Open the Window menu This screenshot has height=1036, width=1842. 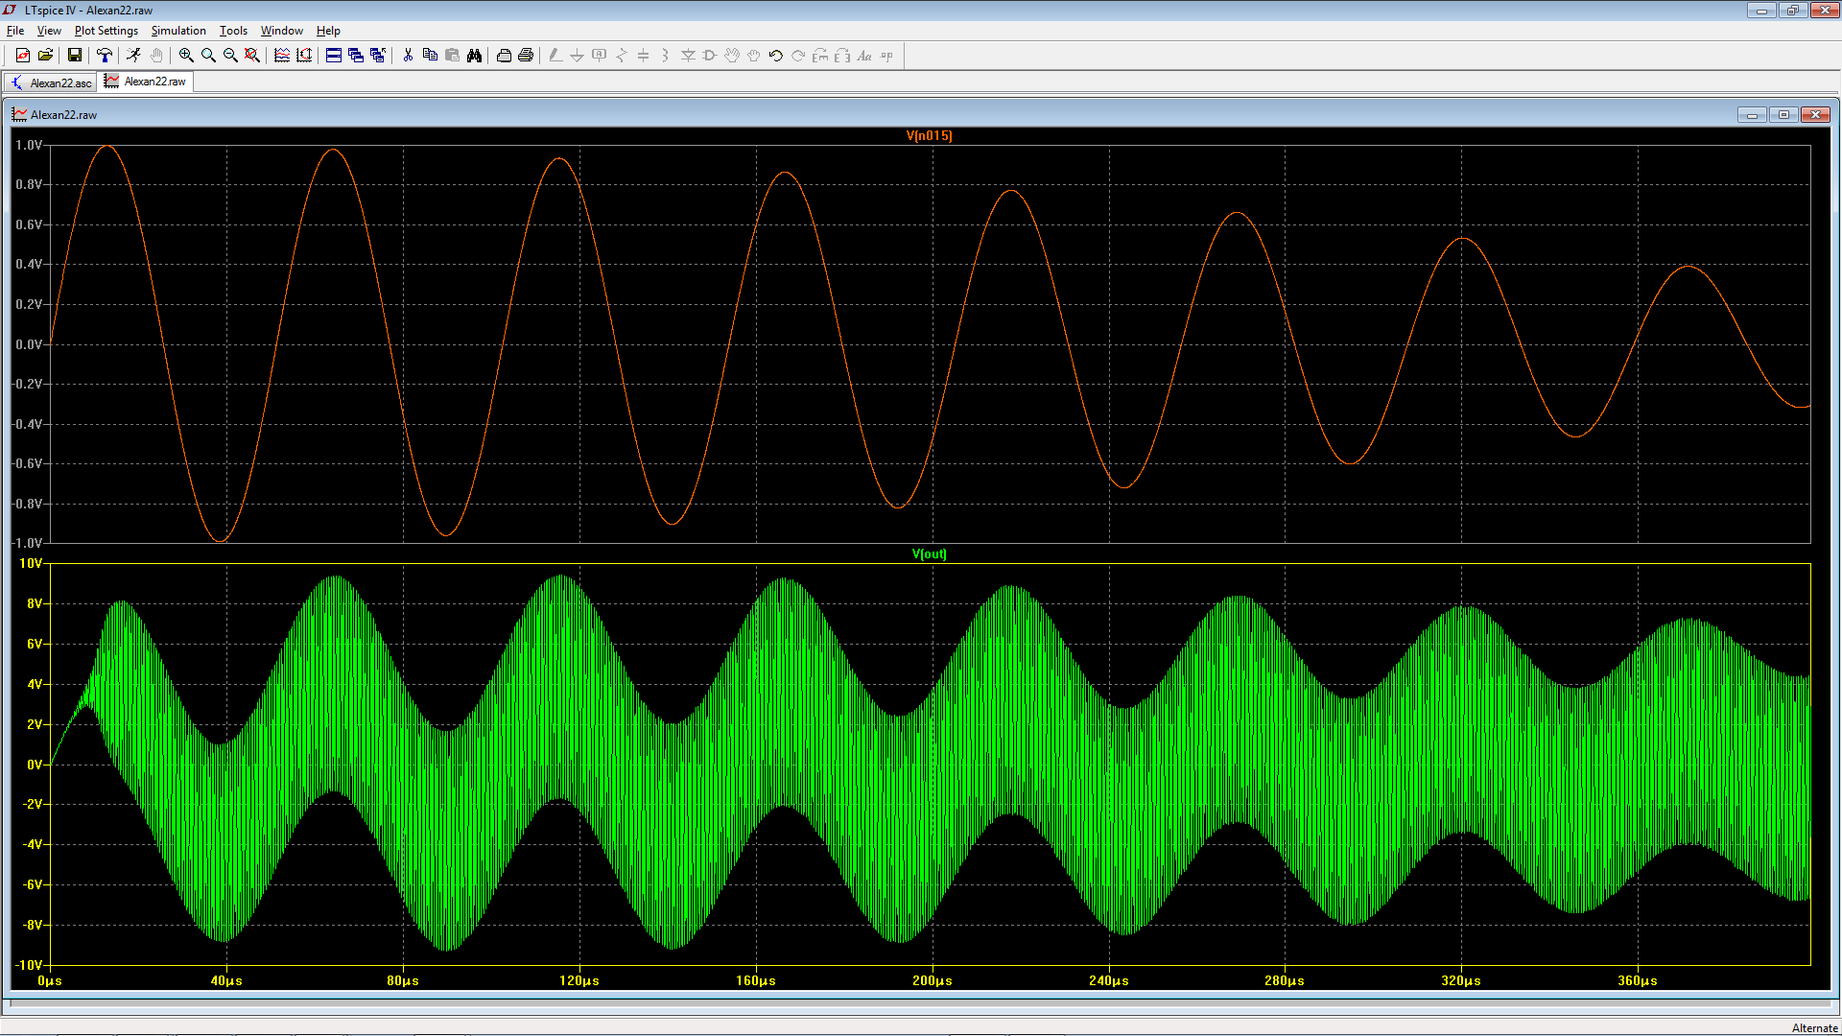click(282, 31)
